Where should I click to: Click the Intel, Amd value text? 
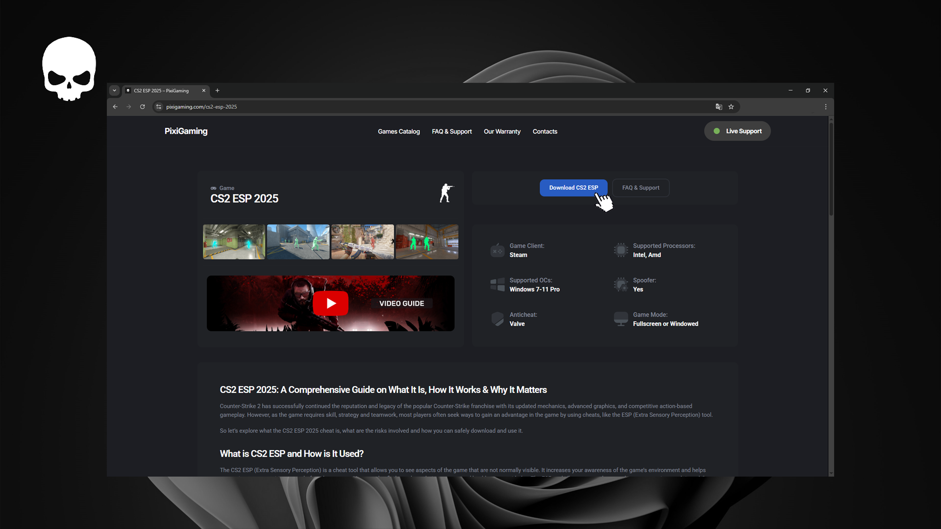pyautogui.click(x=646, y=255)
